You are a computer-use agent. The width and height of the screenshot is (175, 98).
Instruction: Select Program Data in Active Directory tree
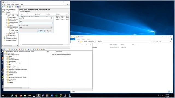click(13, 71)
